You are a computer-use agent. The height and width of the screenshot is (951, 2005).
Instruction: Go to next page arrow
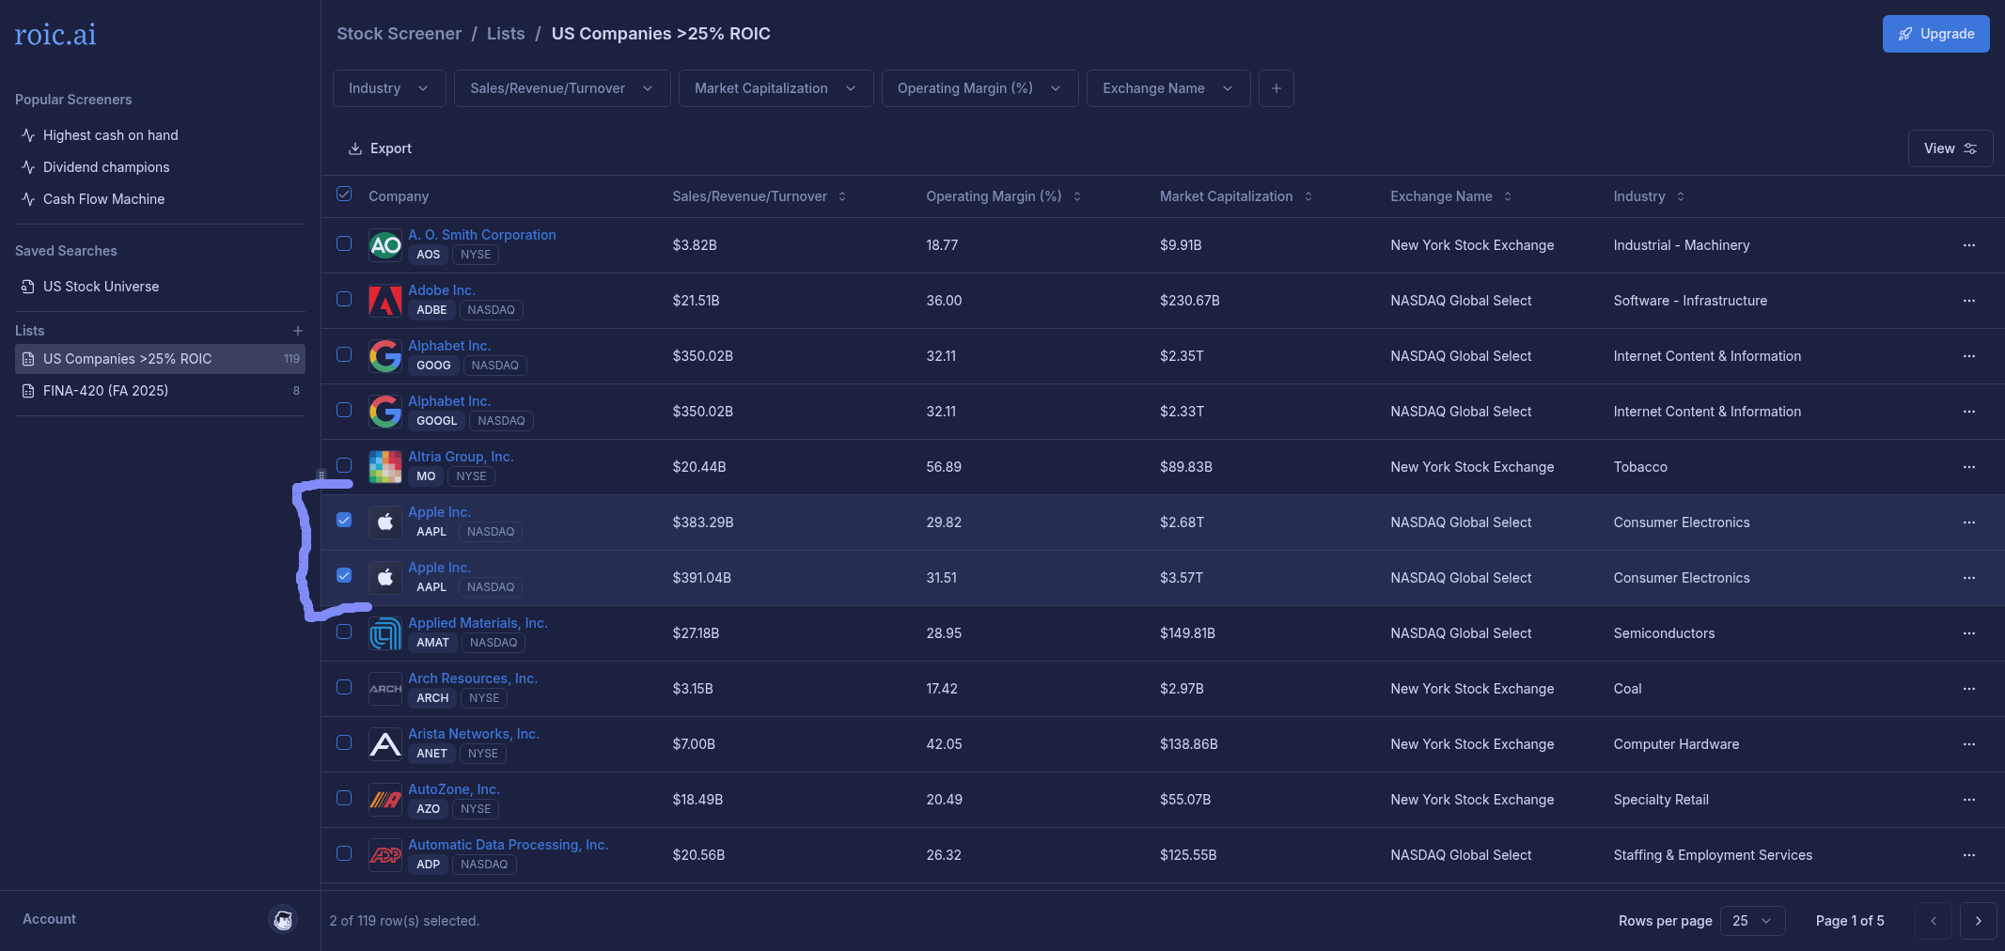click(x=1978, y=921)
